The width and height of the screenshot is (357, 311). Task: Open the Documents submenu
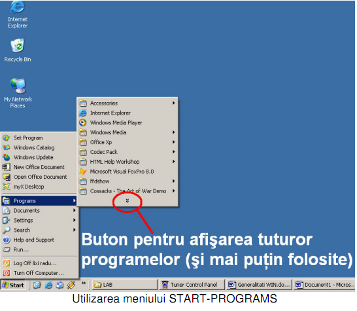coord(40,211)
